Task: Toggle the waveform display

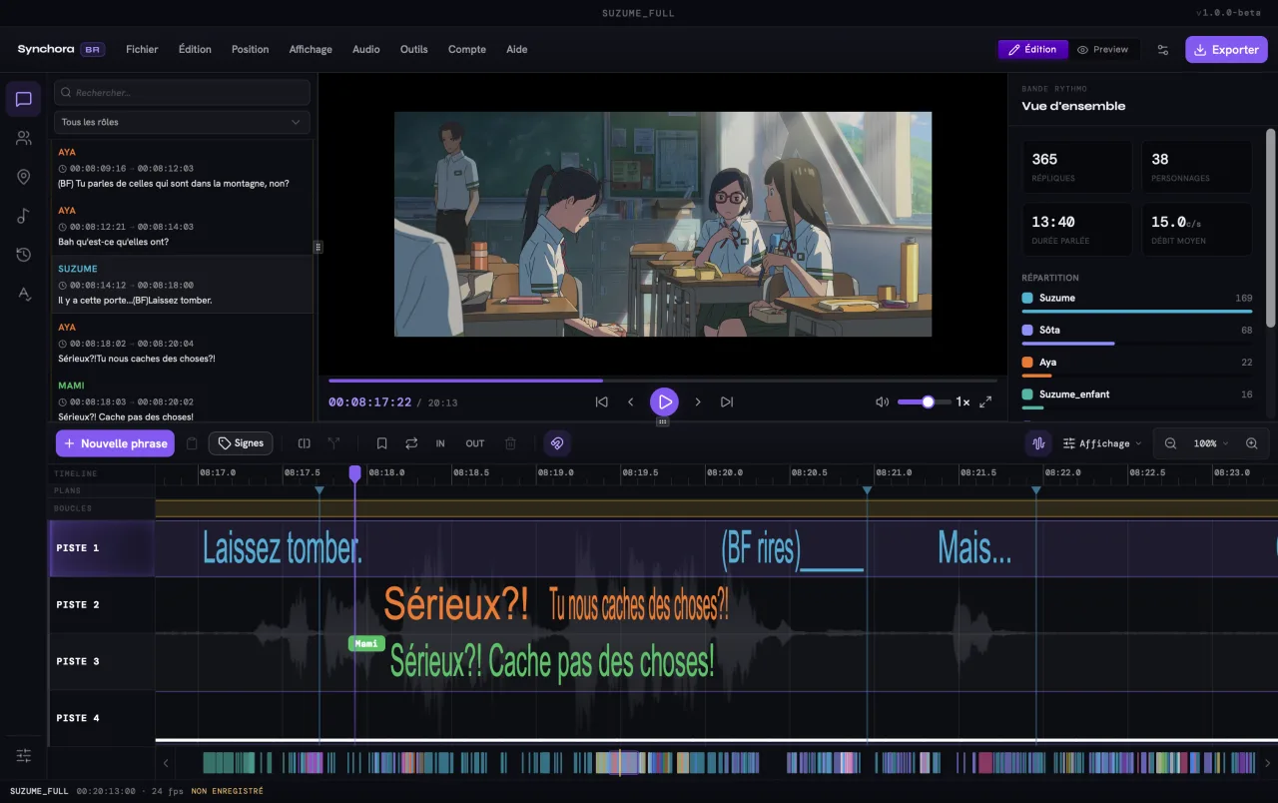Action: (1038, 443)
